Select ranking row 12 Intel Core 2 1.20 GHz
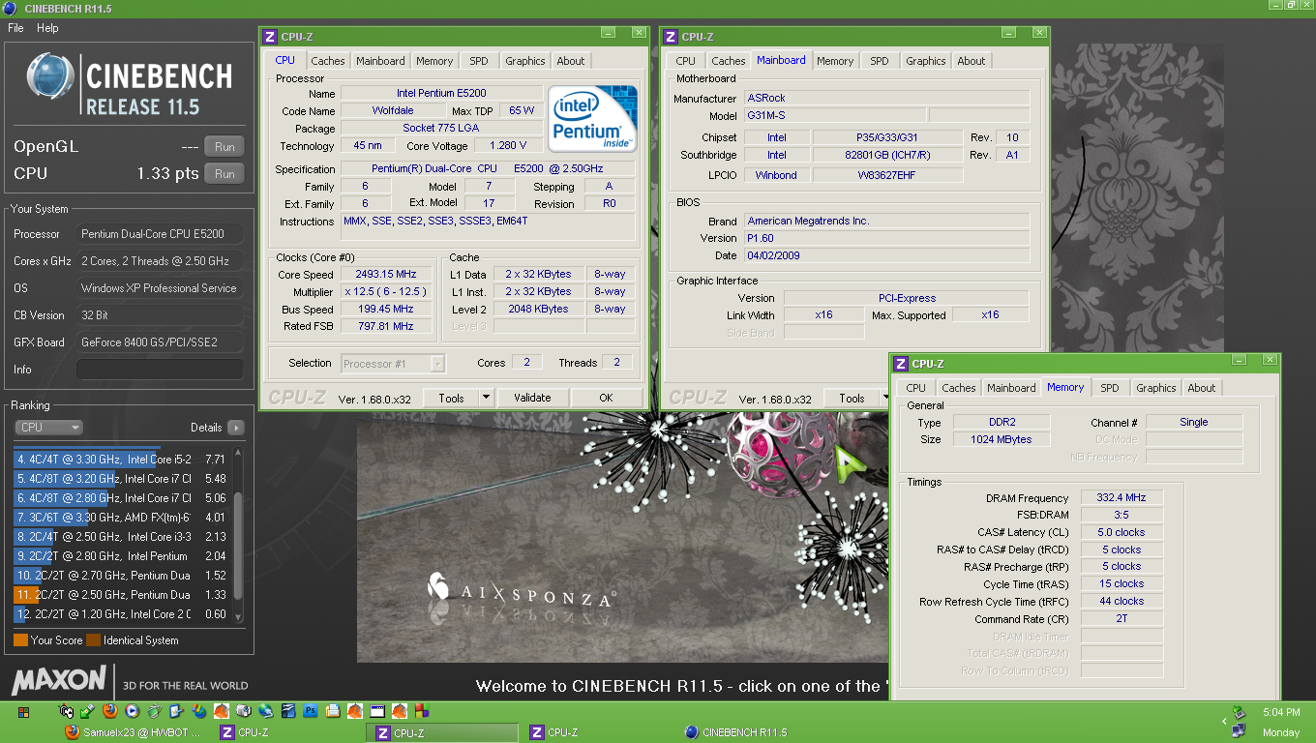The width and height of the screenshot is (1316, 743). [x=121, y=614]
